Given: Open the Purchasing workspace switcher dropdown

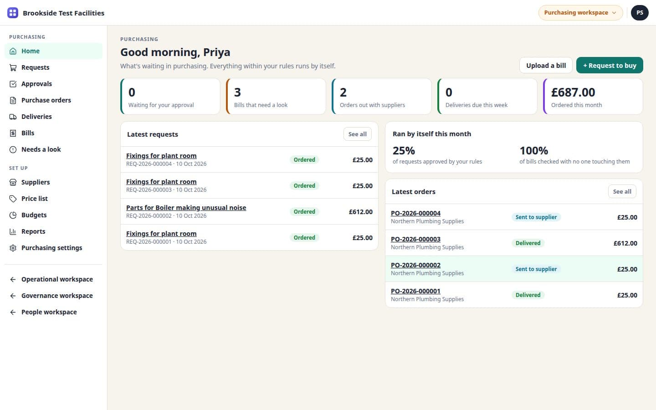Looking at the screenshot, I should pyautogui.click(x=580, y=13).
